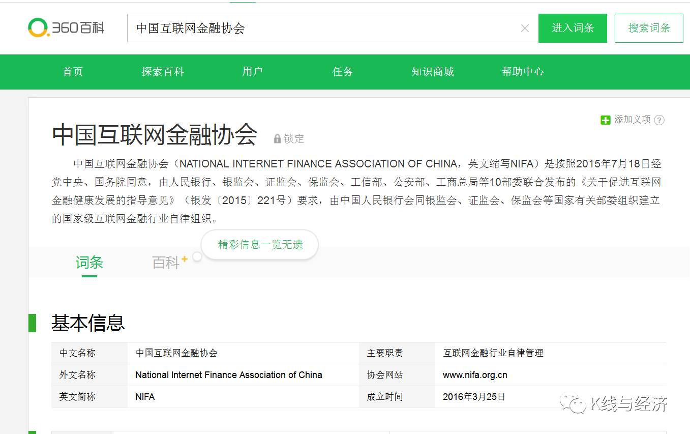
Task: Click the green plus icon next to 添加义项
Action: pos(605,120)
